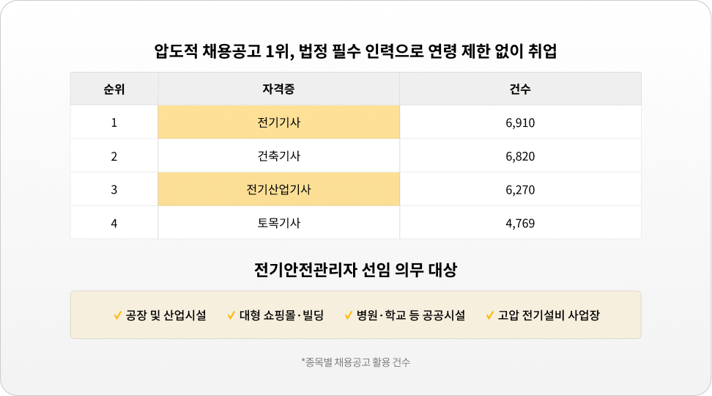Select the 순위 column header
This screenshot has height=396, width=712.
[x=114, y=89]
